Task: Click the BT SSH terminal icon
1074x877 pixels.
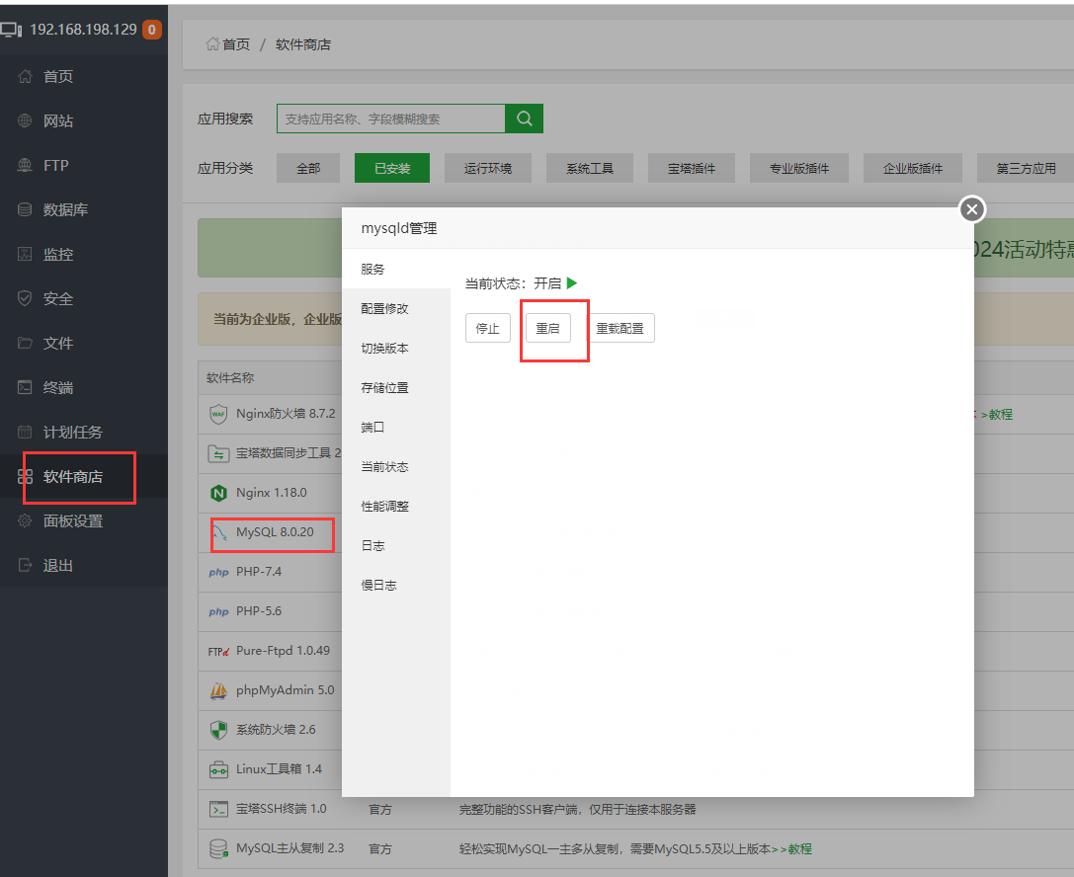Action: tap(218, 809)
